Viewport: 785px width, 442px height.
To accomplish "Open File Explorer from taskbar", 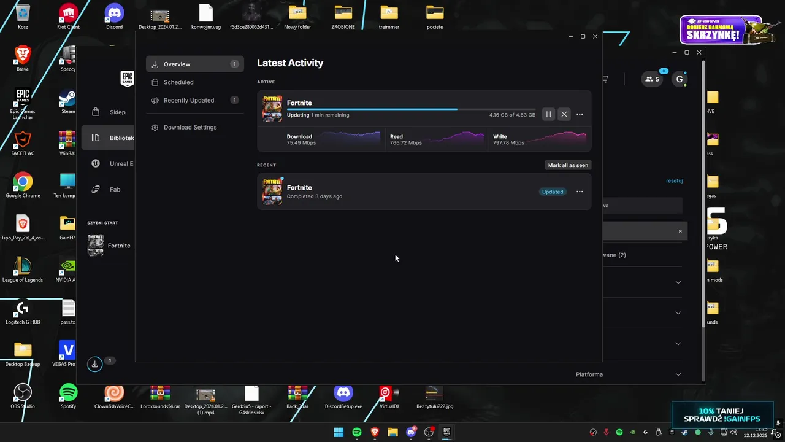I will tap(392, 432).
